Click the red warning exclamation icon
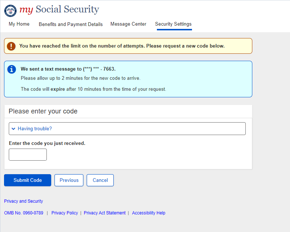Image resolution: width=290 pixels, height=232 pixels. click(12, 46)
